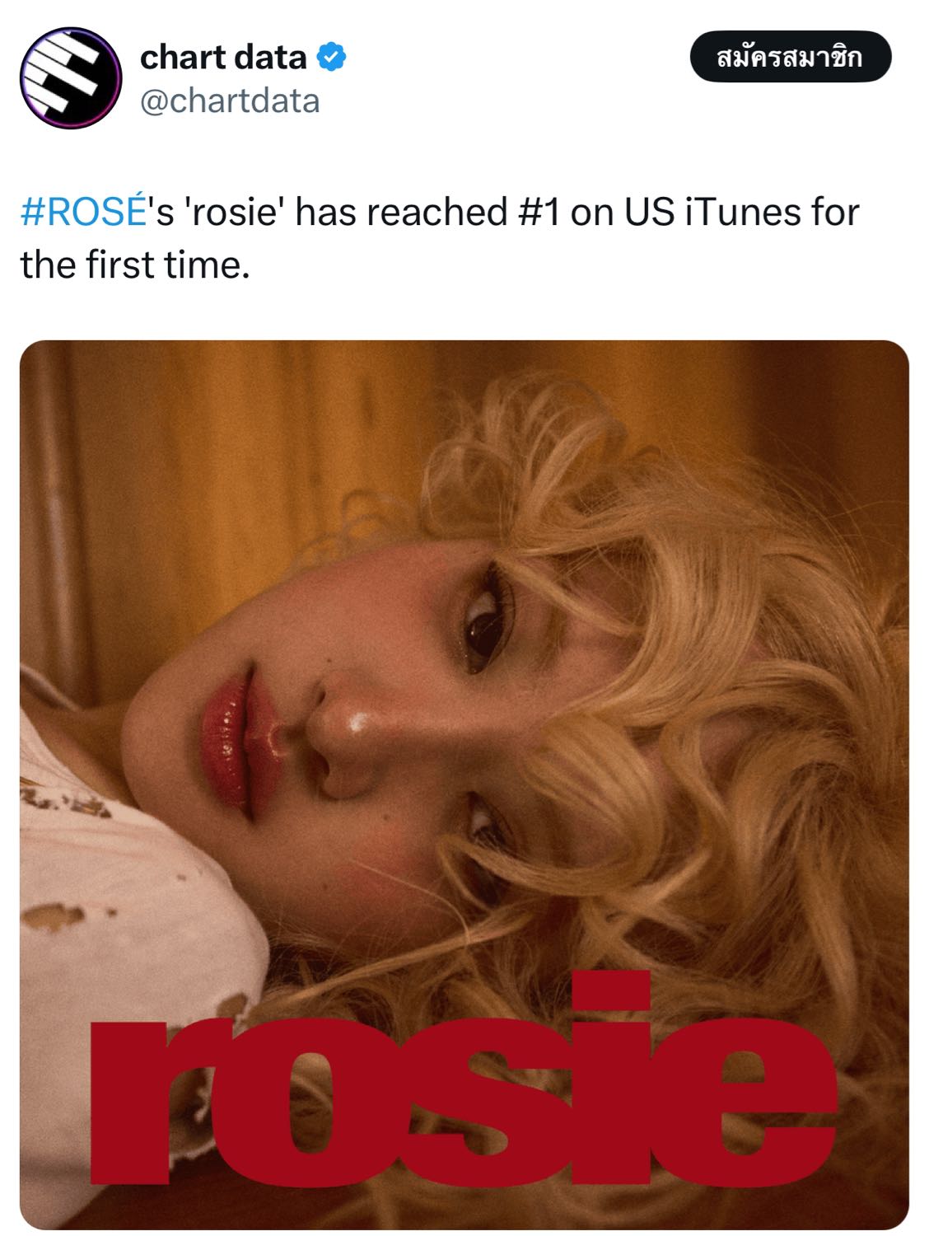Open the rosie album cover image

(x=464, y=784)
